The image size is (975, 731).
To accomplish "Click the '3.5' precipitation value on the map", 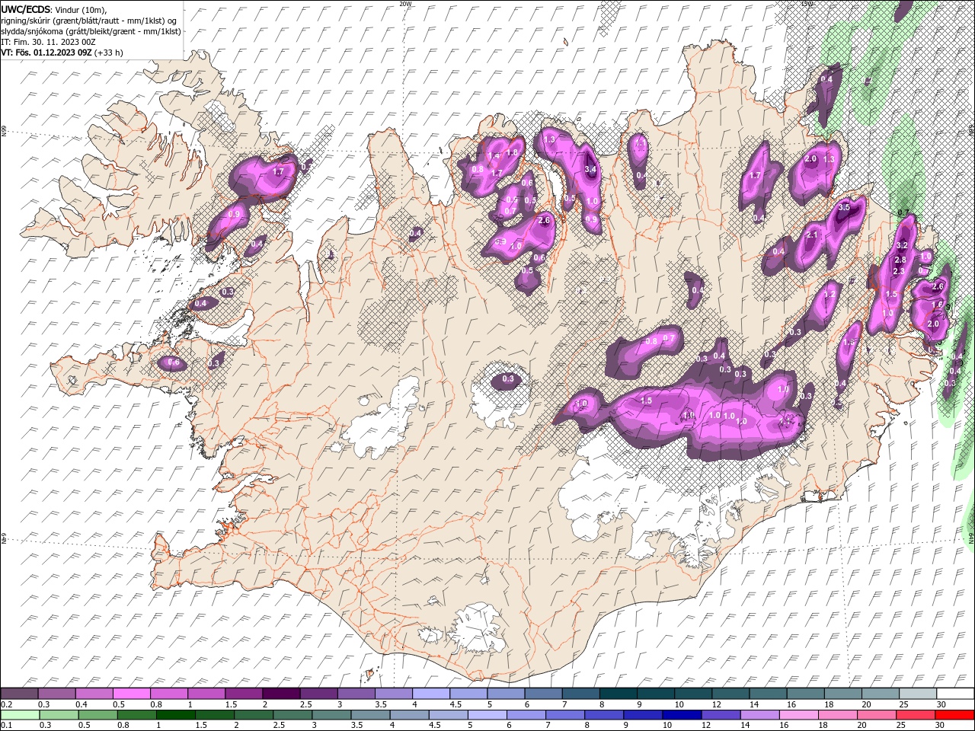I will coord(844,207).
